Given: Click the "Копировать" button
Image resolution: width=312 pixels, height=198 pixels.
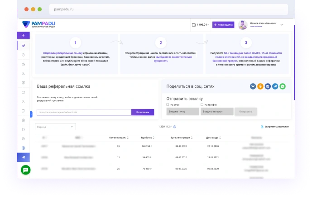Looking at the screenshot, I should tap(143, 112).
